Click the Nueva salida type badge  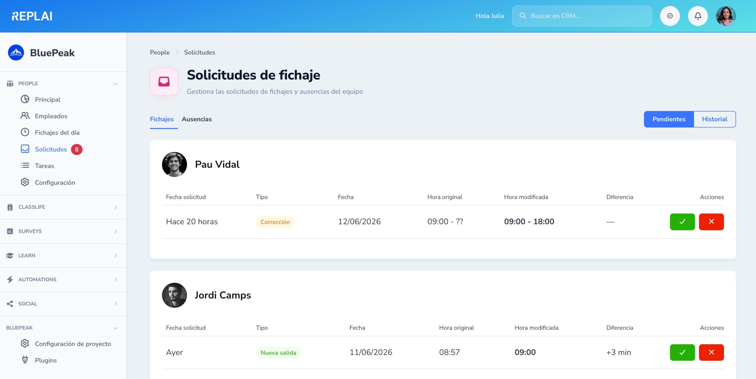click(x=278, y=352)
